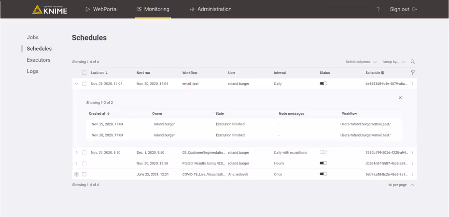Click the Sign out arrow icon
Screen dimensions: 449x217
click(x=414, y=10)
